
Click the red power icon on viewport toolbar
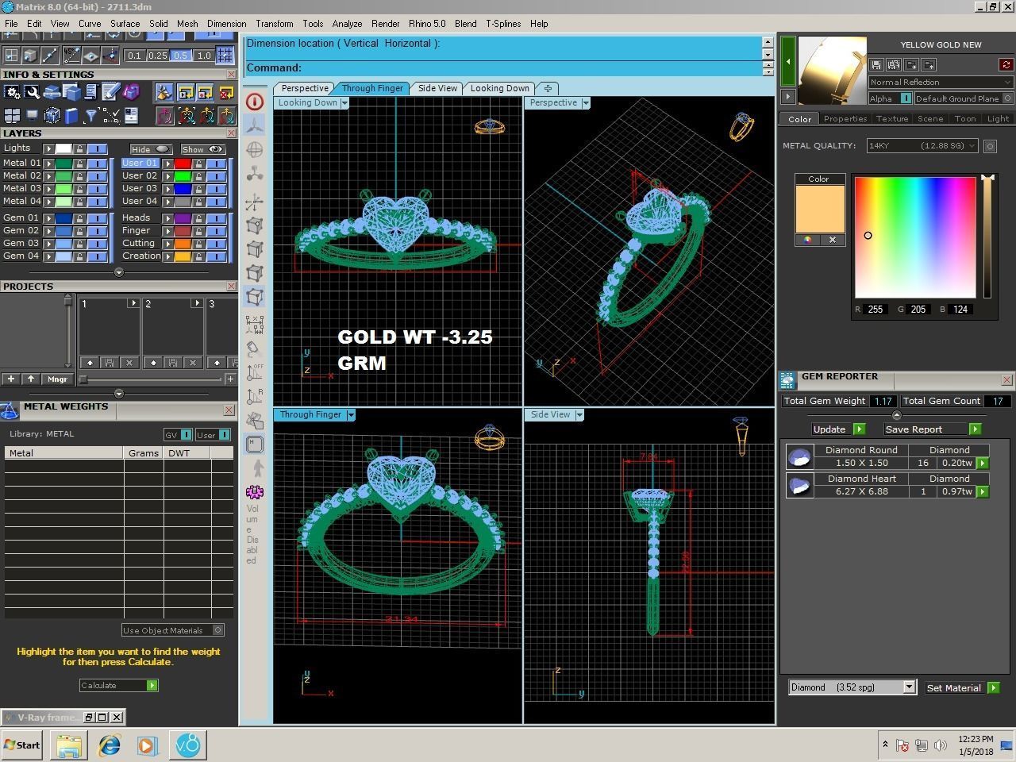255,102
